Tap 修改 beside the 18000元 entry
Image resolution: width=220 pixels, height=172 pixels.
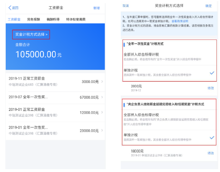pyautogui.click(x=211, y=153)
